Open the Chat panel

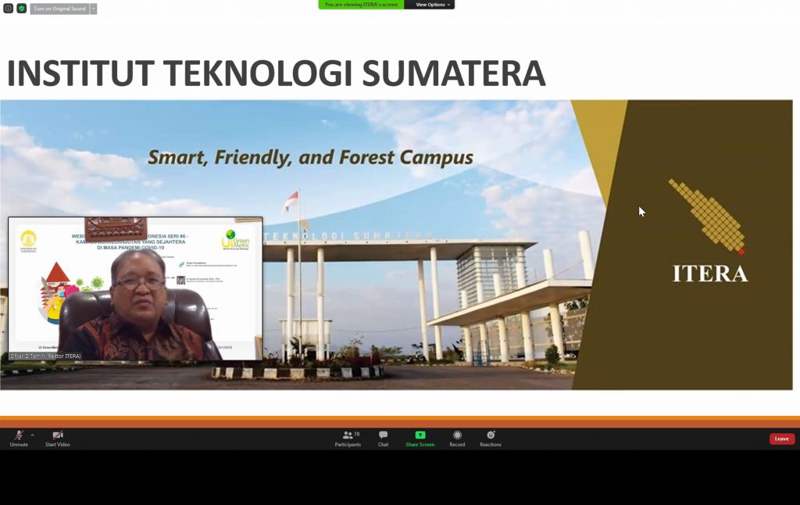pos(383,439)
